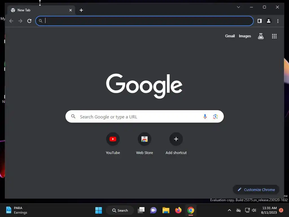Image resolution: width=289 pixels, height=217 pixels.
Task: Open the taskbar Search box
Action: coord(120,210)
